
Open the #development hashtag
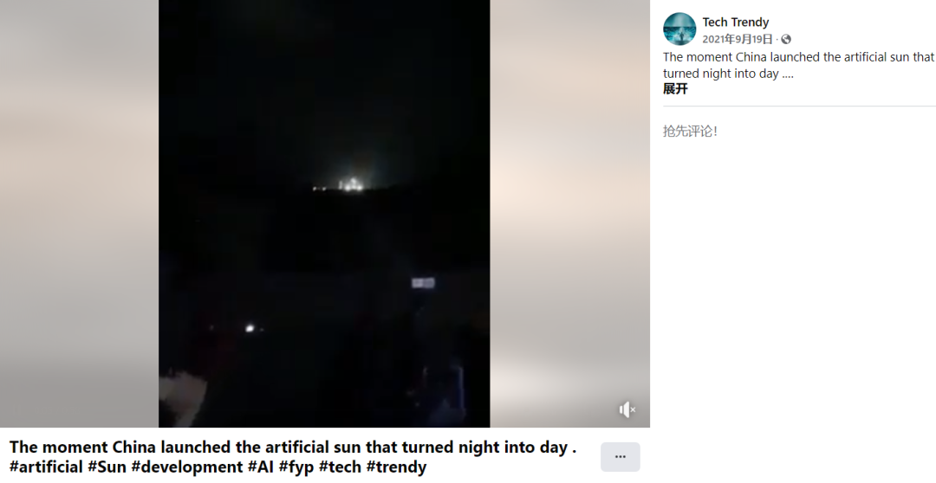[187, 467]
